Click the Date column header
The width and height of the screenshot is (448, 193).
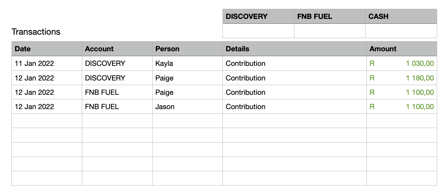(47, 49)
